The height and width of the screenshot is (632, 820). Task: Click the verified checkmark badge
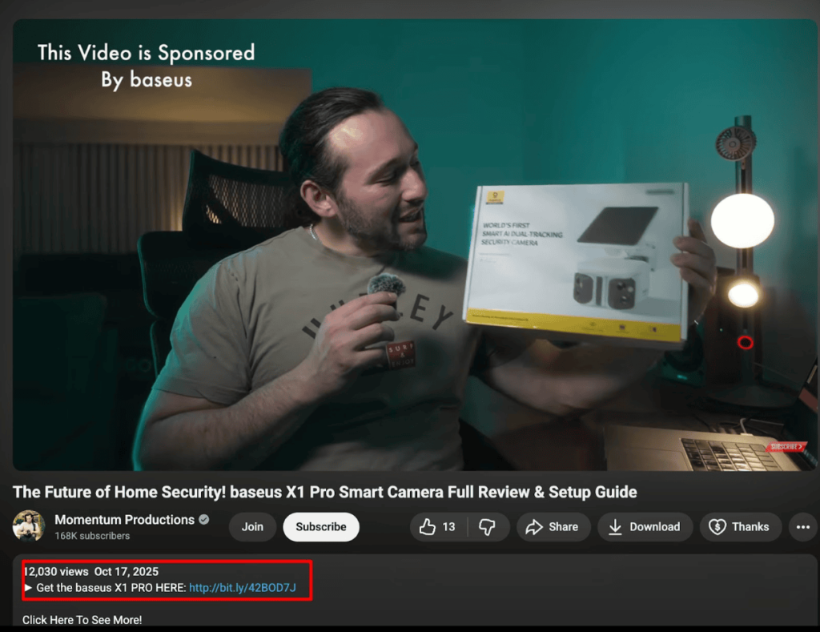[x=204, y=520]
